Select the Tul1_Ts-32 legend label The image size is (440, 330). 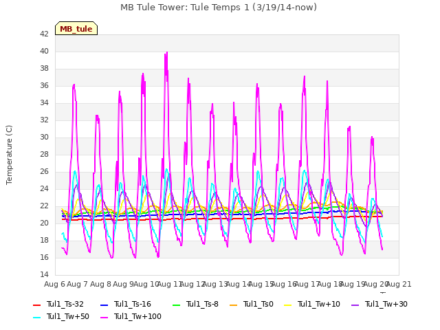pyautogui.click(x=65, y=304)
